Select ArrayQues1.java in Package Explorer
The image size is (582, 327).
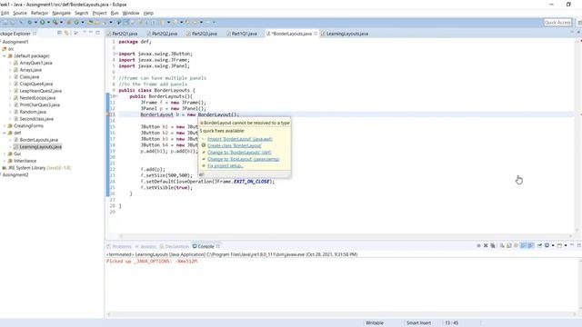[x=35, y=63]
